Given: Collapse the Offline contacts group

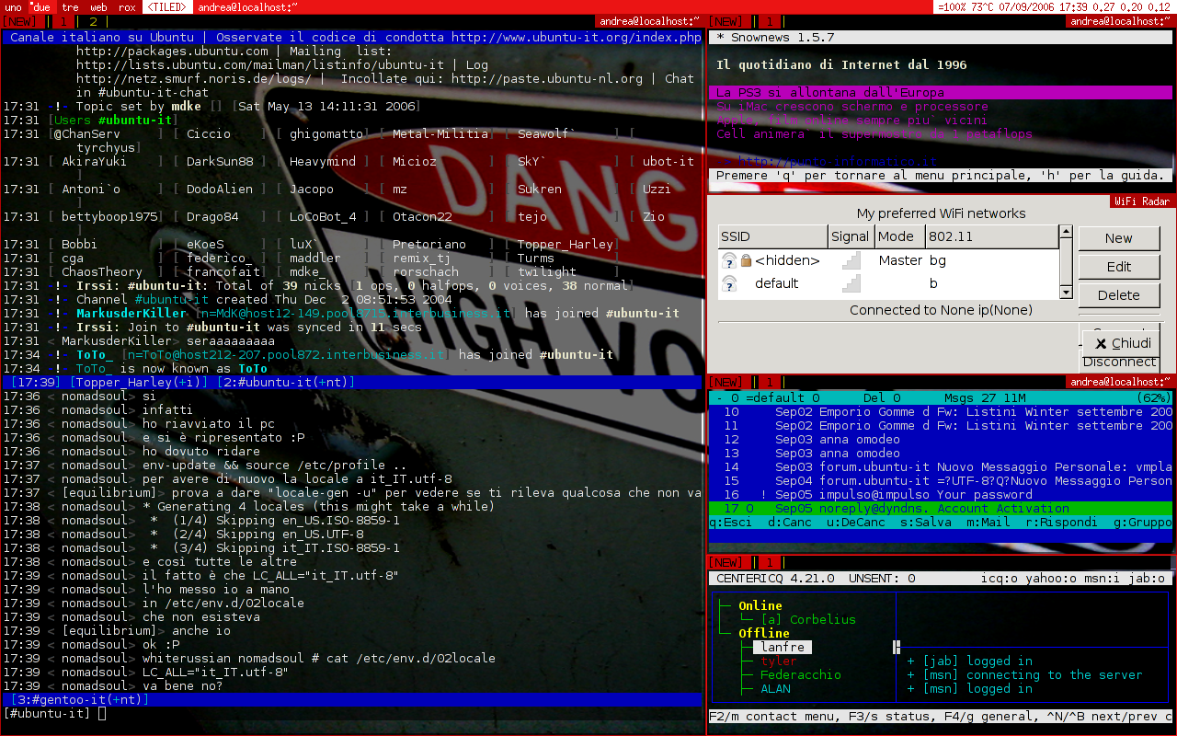Looking at the screenshot, I should [763, 633].
